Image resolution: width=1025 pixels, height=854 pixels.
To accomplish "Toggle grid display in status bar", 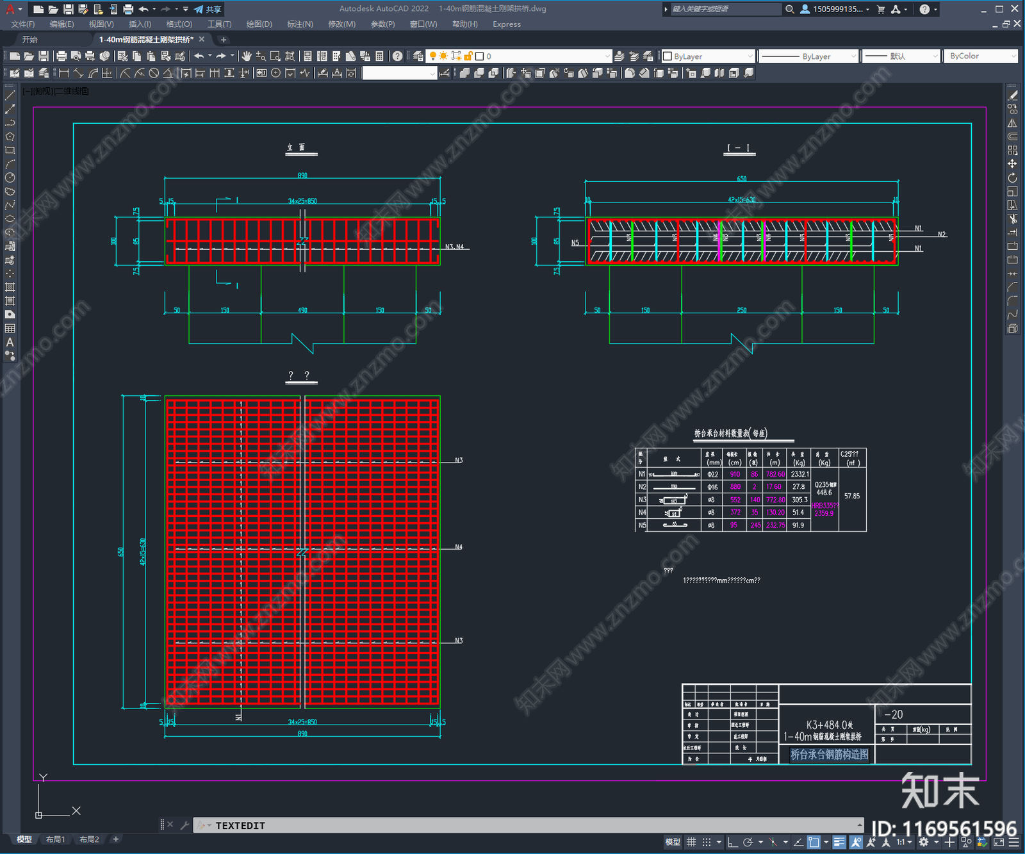I will pos(691,842).
